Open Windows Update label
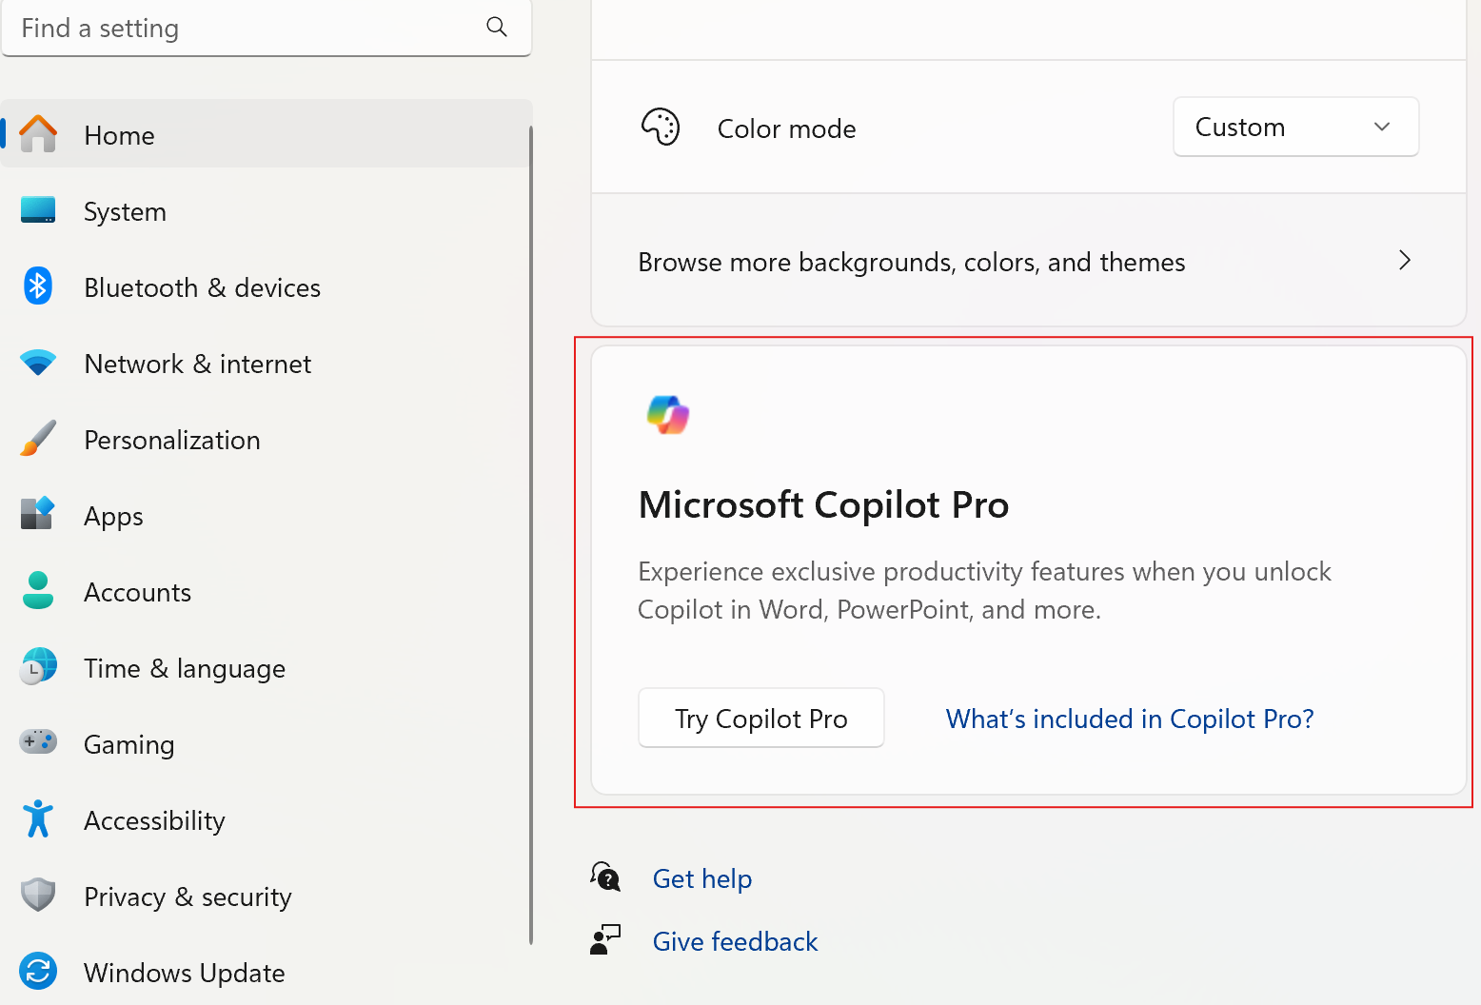The image size is (1481, 1005). 184,974
